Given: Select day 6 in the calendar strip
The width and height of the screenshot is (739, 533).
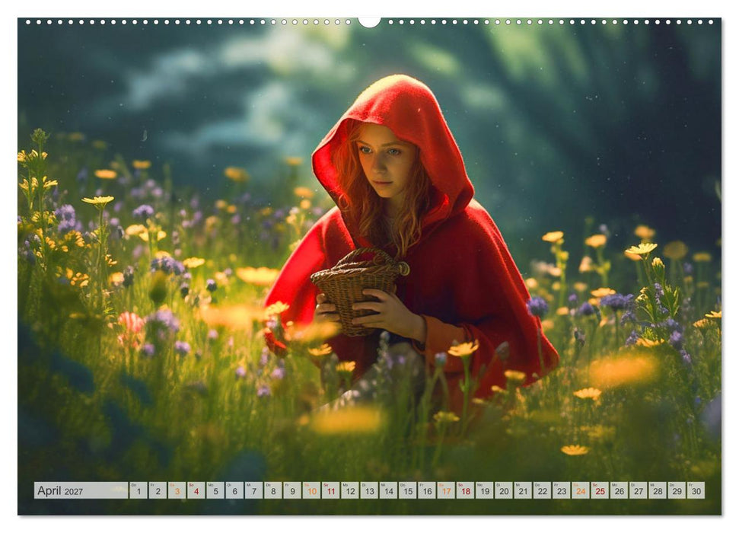Looking at the screenshot, I should [234, 490].
